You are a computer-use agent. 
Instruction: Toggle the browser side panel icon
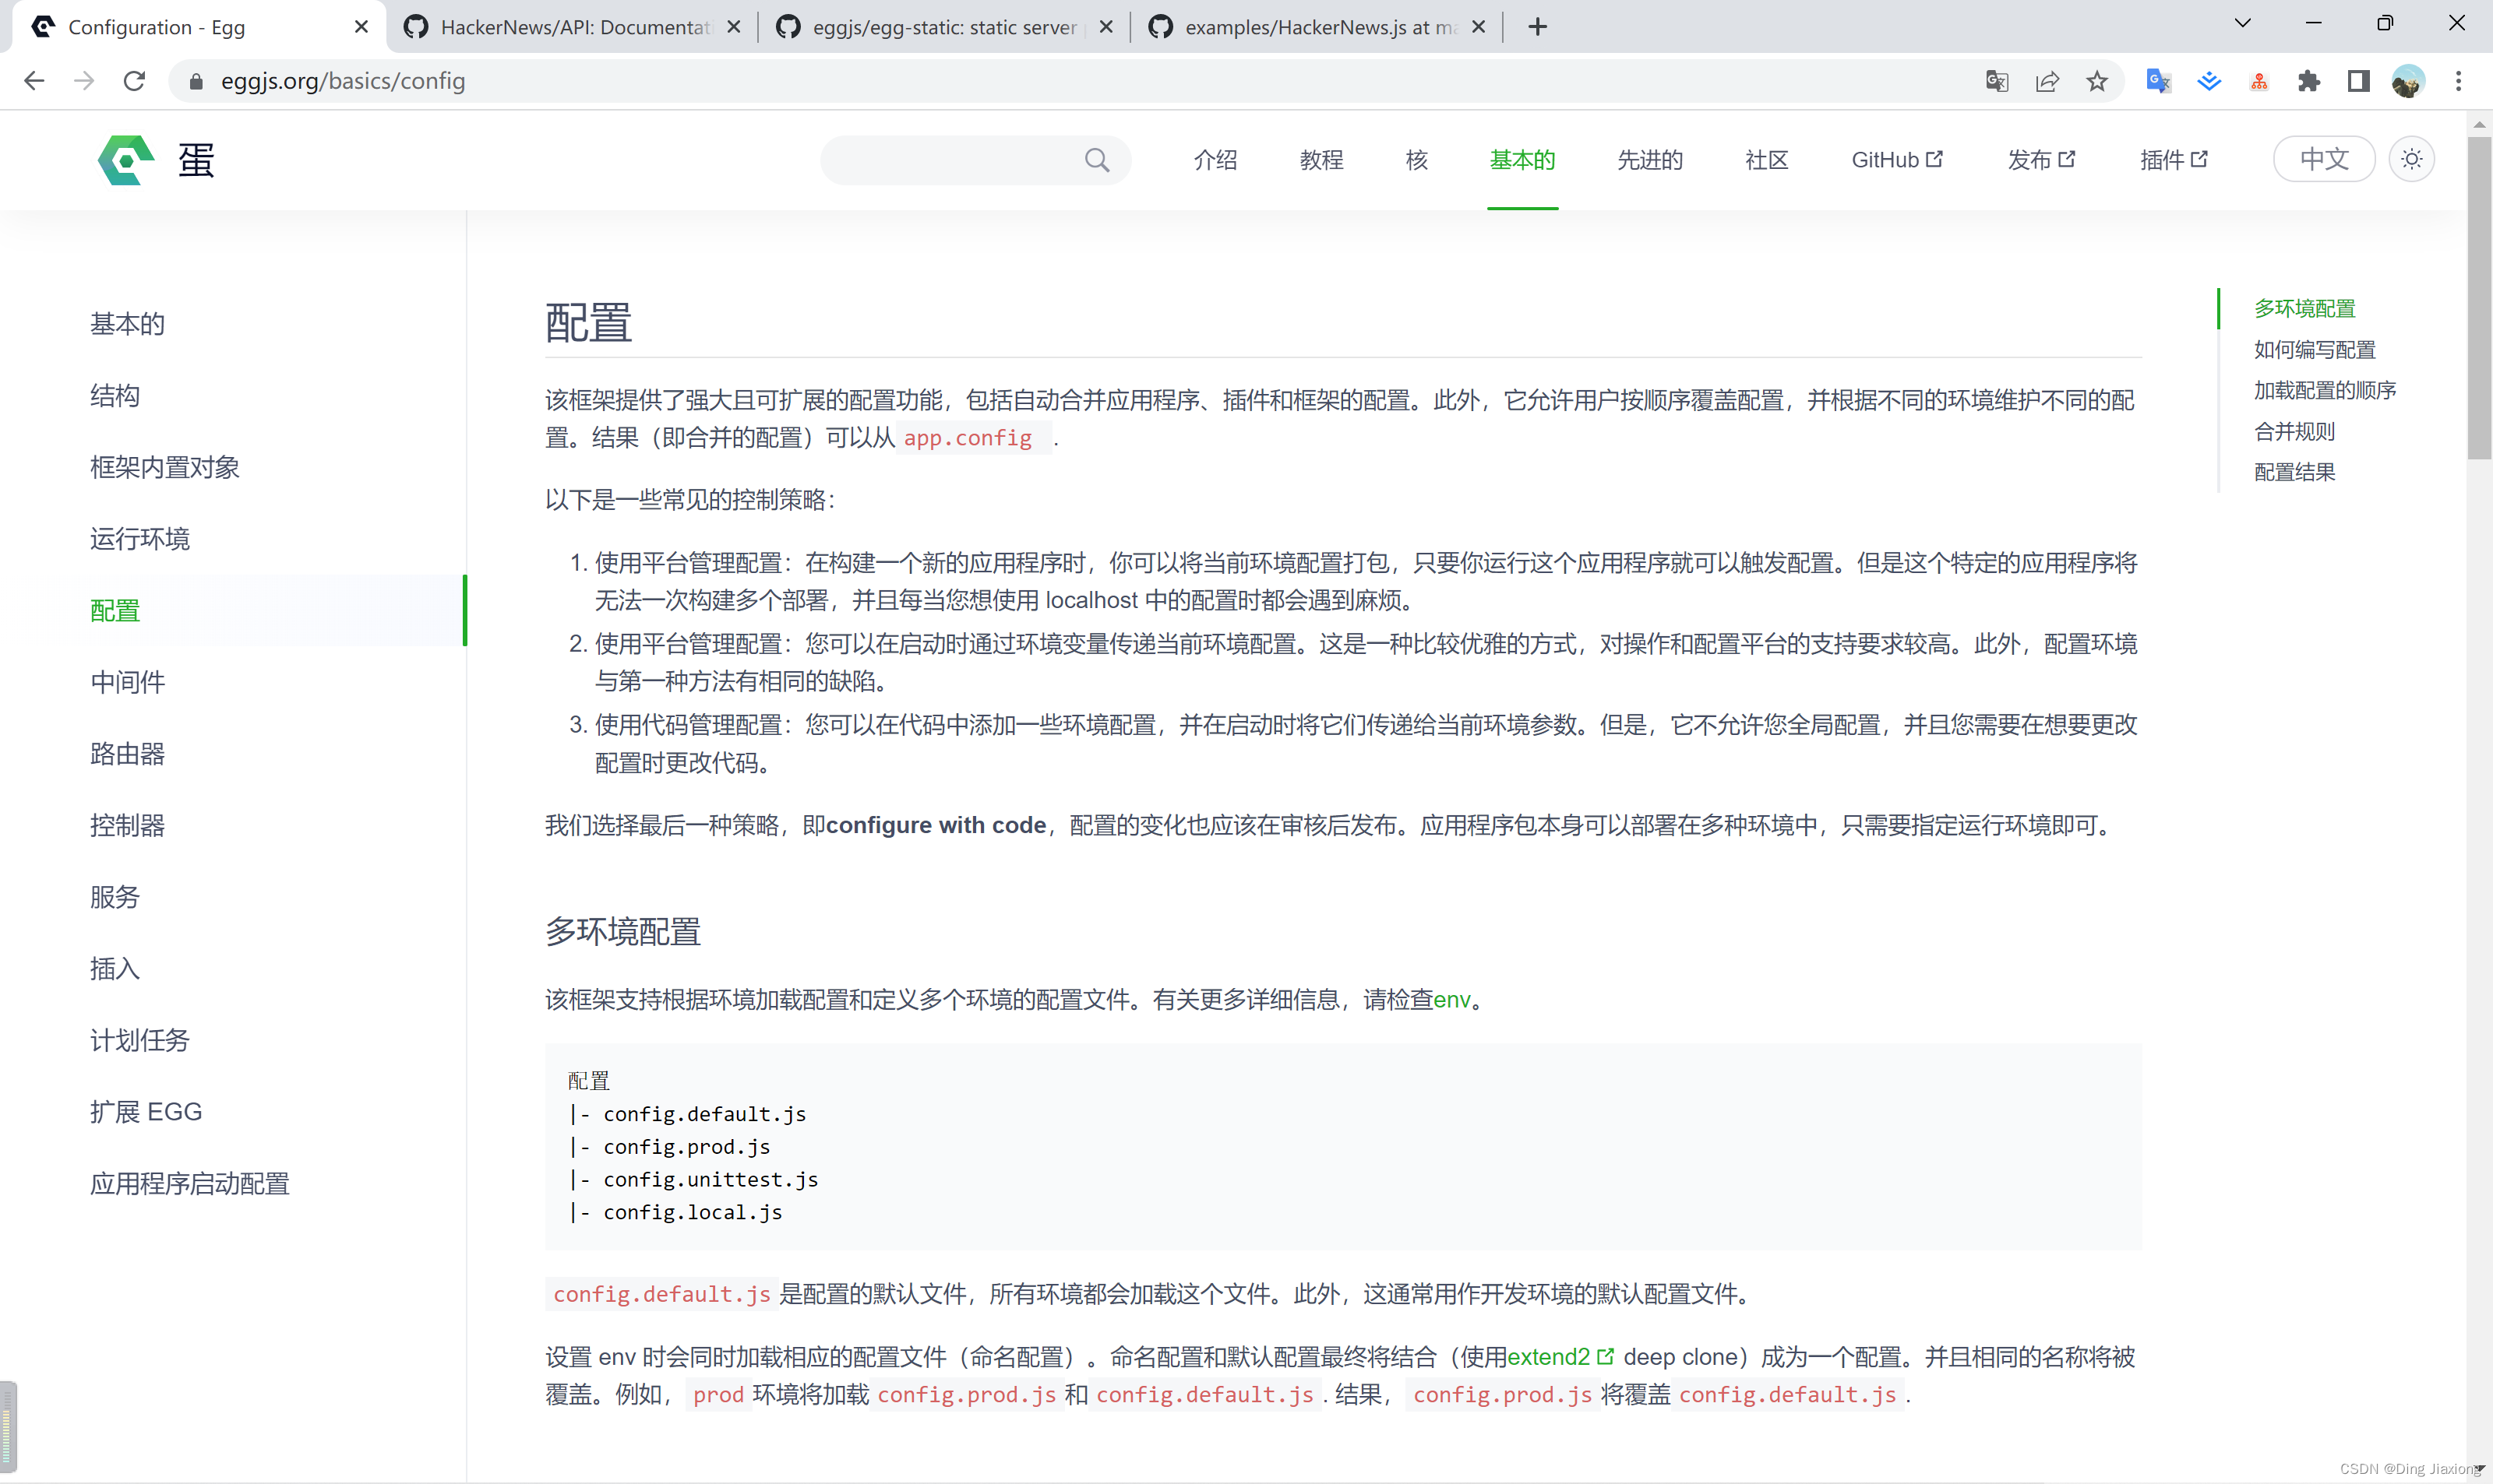coord(2359,81)
